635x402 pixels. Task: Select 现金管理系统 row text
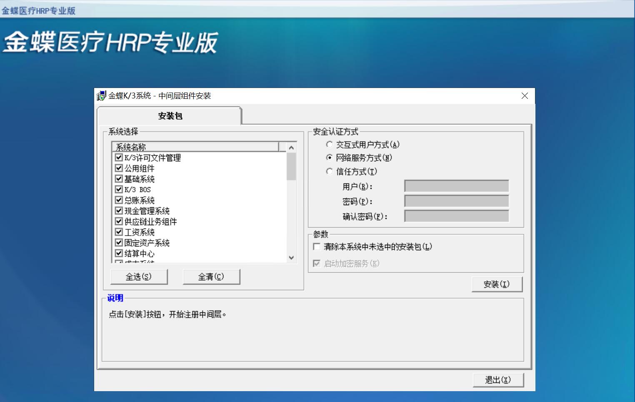pyautogui.click(x=147, y=211)
